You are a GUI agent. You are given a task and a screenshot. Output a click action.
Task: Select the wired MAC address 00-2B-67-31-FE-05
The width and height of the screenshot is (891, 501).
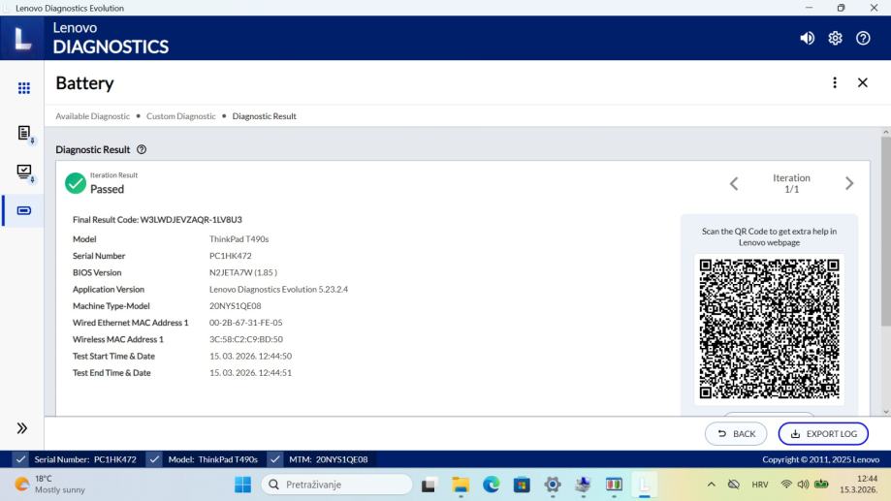click(x=245, y=323)
